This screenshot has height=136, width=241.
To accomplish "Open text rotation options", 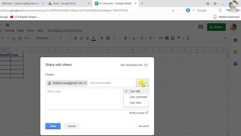I will [x=152, y=38].
